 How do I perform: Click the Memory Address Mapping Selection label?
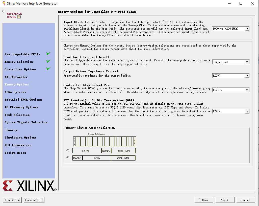click(90, 128)
